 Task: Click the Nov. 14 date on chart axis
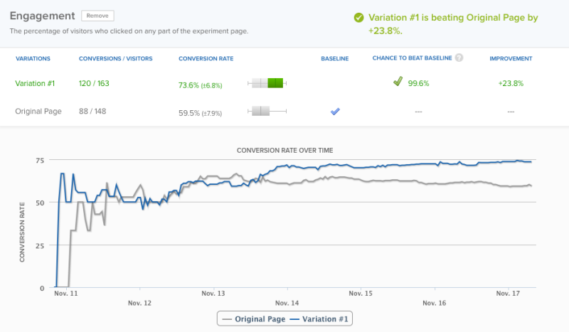tap(287, 303)
